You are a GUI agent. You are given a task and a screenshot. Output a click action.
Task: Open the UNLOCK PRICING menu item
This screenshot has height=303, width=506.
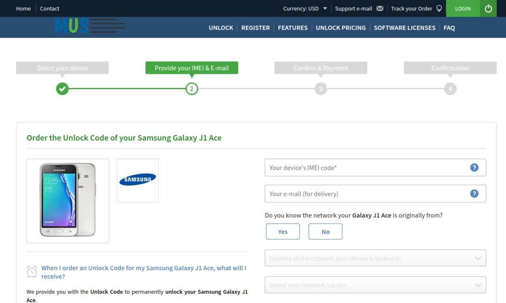click(x=341, y=28)
